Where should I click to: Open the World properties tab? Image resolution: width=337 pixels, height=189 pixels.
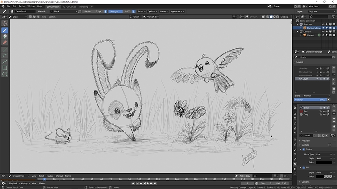[295, 133]
